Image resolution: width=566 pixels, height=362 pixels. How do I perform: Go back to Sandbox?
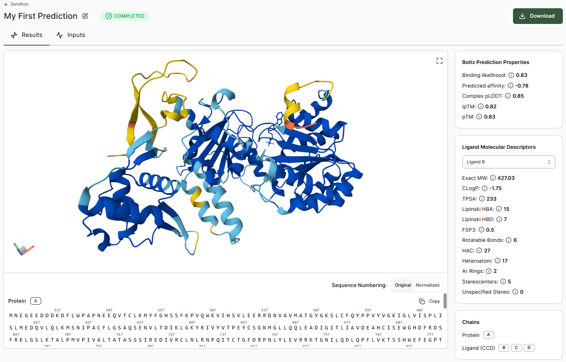16,4
